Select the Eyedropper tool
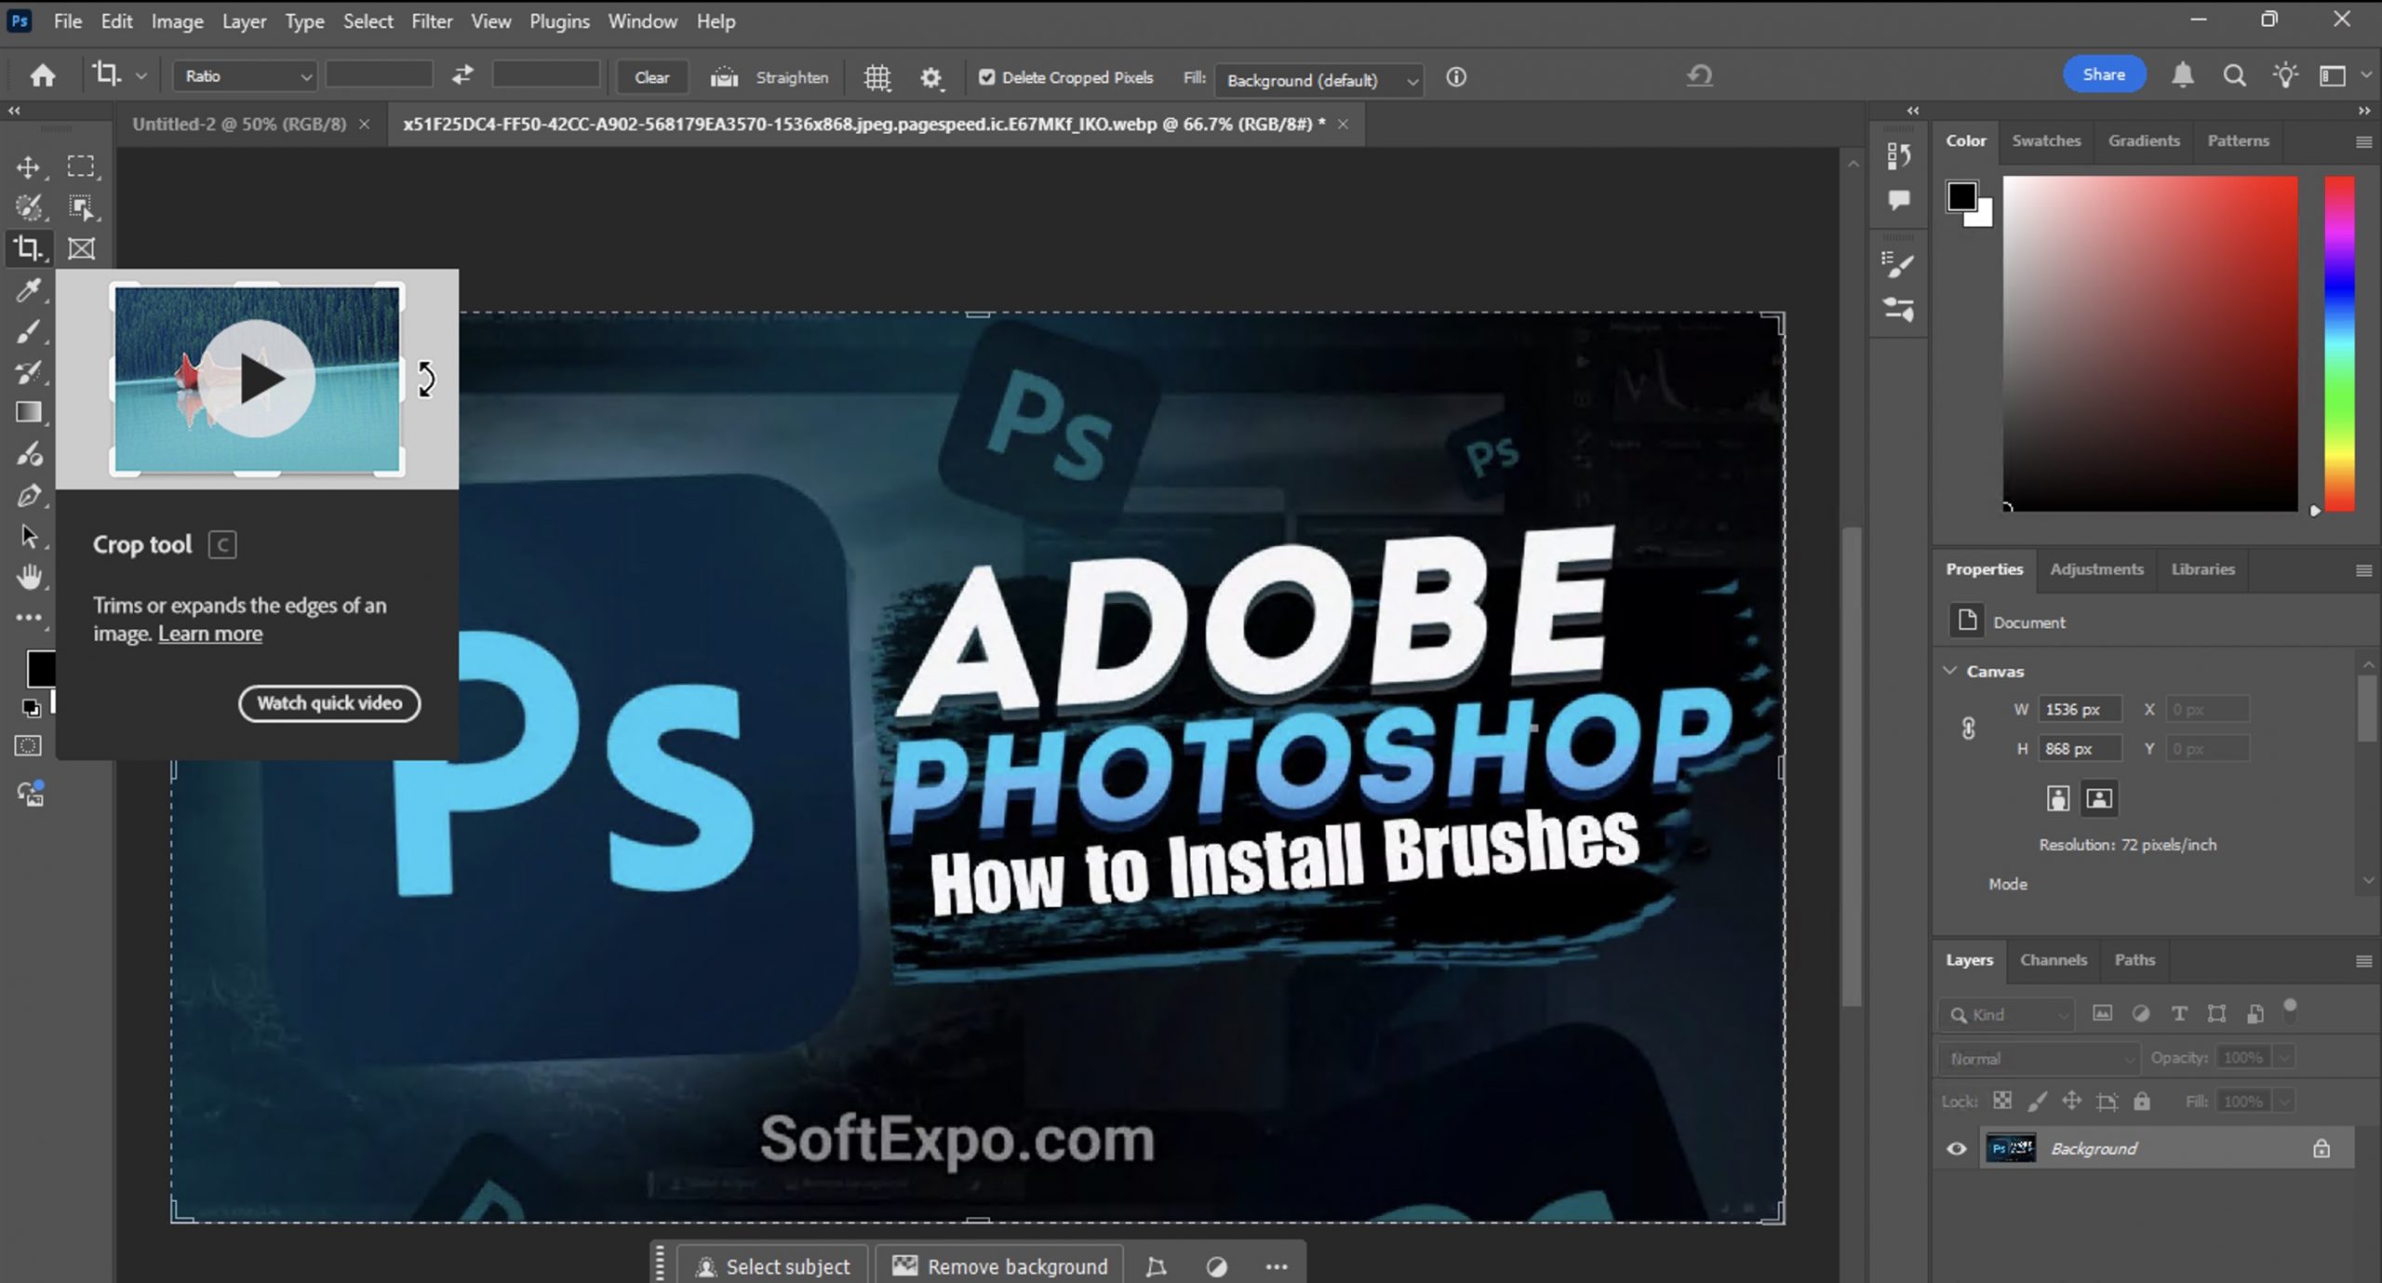Image resolution: width=2382 pixels, height=1283 pixels. 28,290
